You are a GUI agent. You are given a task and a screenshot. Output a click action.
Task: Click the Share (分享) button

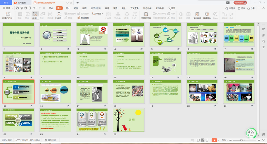point(251,8)
